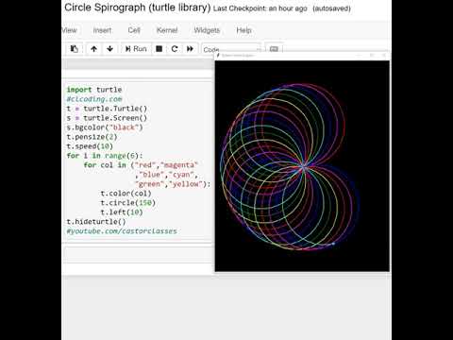Move cell down with down arrow

[x=109, y=49]
